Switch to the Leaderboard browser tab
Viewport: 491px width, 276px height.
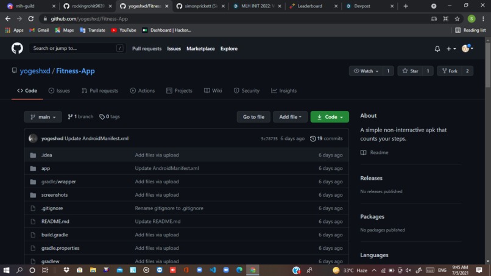pyautogui.click(x=313, y=6)
